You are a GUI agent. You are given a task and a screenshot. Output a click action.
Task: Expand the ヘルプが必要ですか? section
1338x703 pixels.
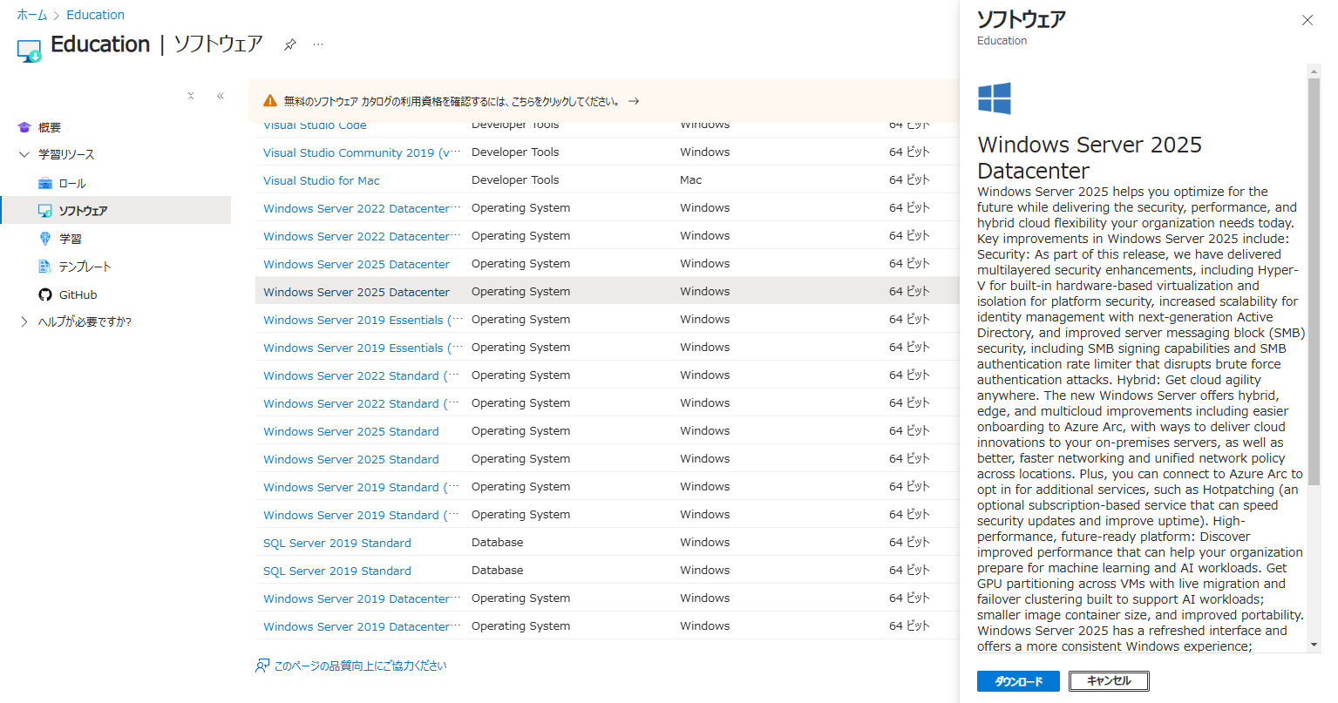24,321
